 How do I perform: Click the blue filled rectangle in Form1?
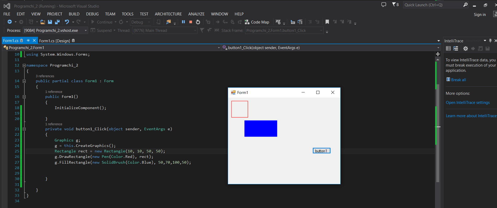(x=261, y=128)
